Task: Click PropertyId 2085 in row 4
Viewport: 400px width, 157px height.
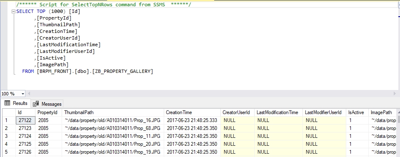Action: click(48, 144)
